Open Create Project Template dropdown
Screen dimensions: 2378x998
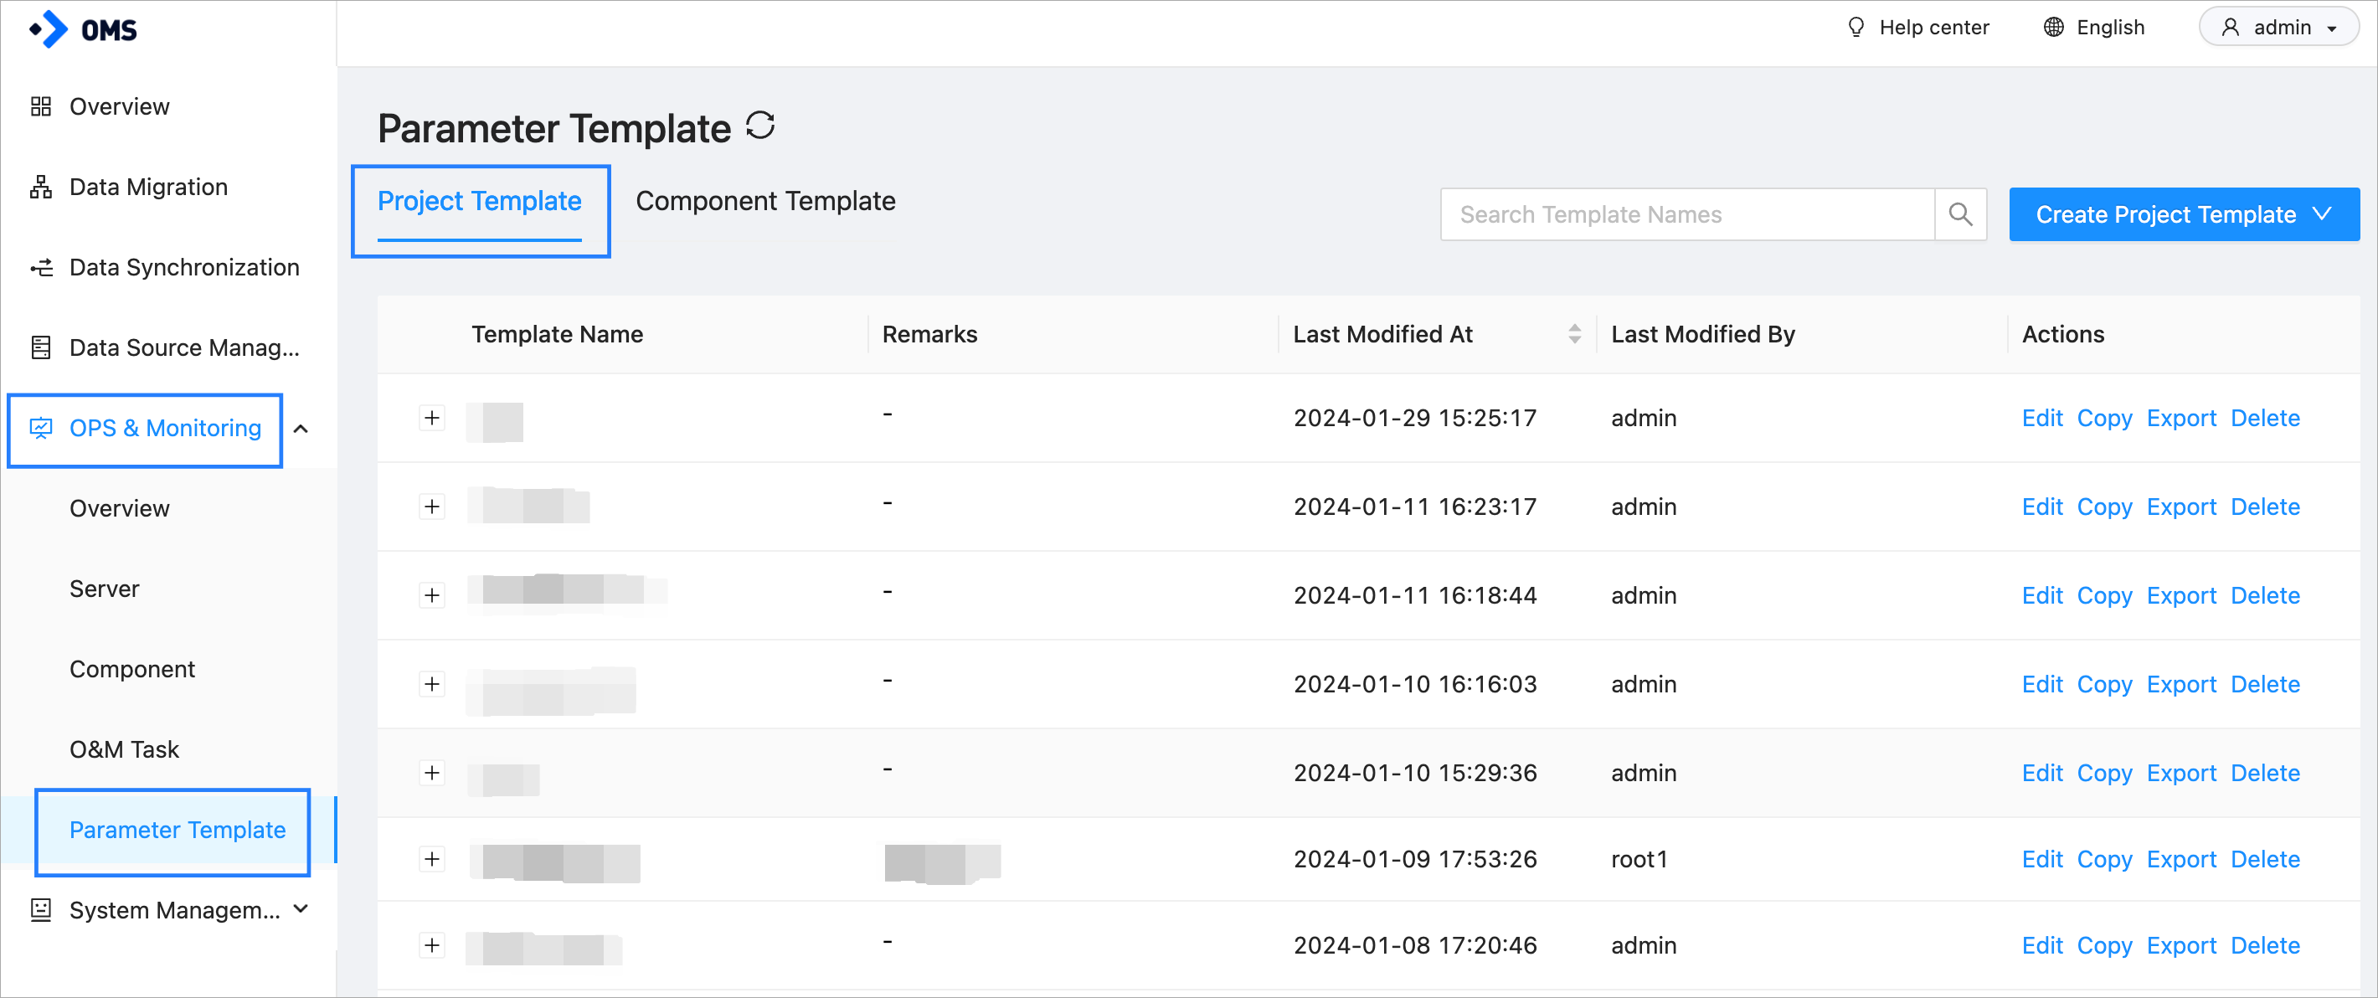click(x=2183, y=214)
